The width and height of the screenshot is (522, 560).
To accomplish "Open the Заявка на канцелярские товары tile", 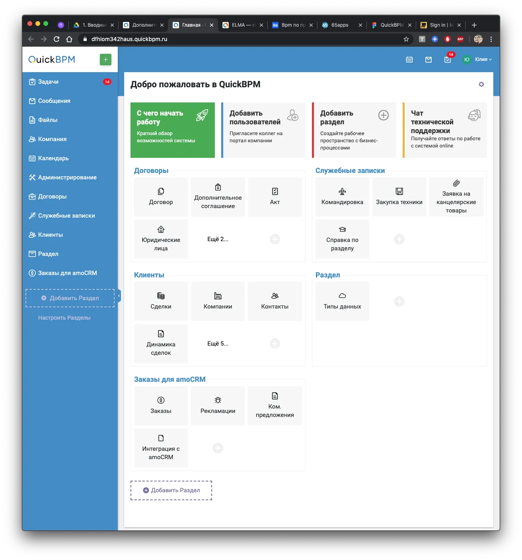I will (456, 197).
